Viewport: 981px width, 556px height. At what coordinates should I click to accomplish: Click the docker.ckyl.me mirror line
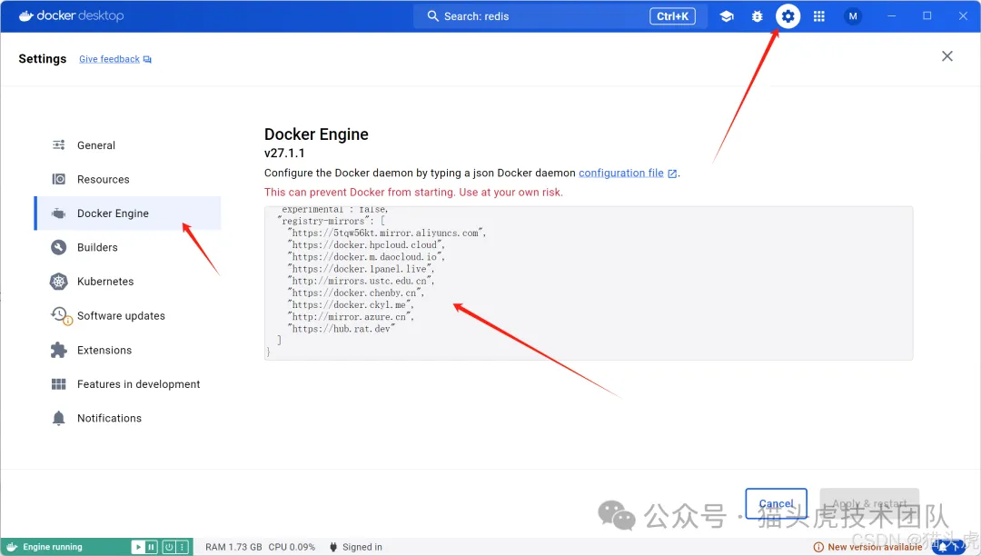(x=351, y=304)
